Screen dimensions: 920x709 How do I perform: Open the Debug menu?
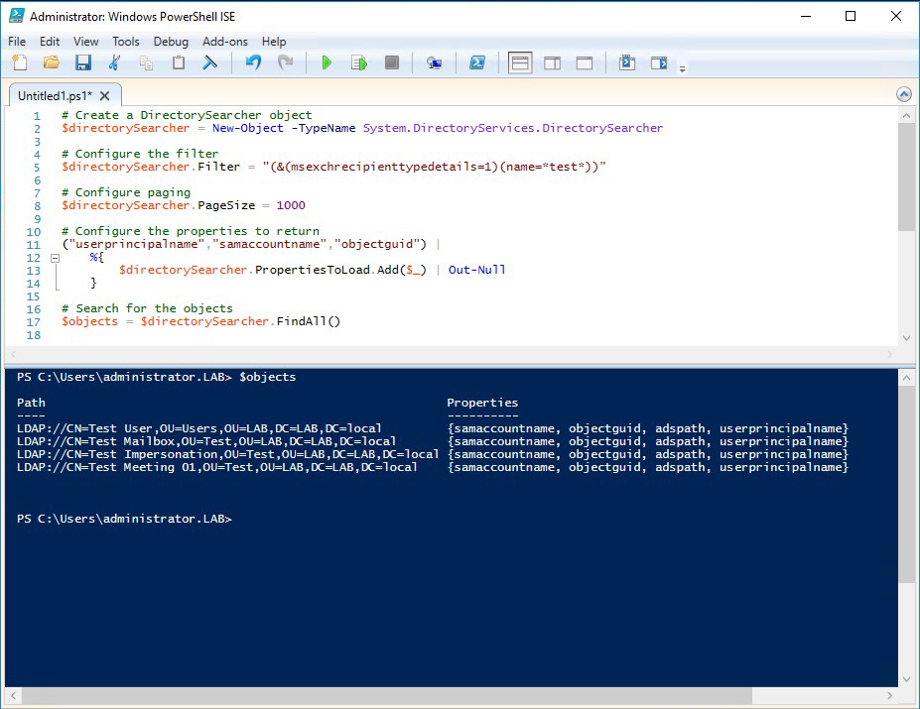pos(171,42)
